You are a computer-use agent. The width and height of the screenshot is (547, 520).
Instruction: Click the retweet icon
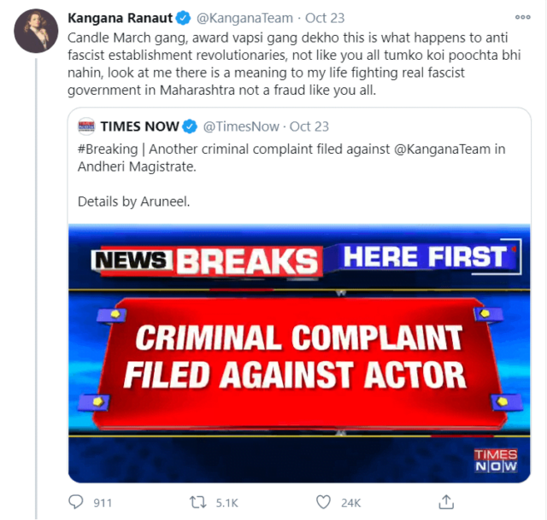(199, 502)
